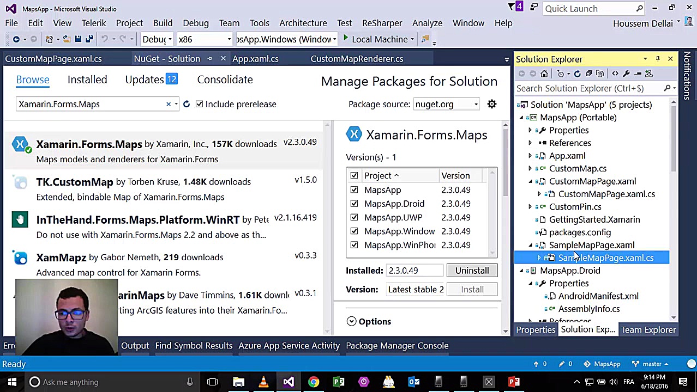Collapse the MapsApp (Portable) project node
697x392 pixels.
521,117
